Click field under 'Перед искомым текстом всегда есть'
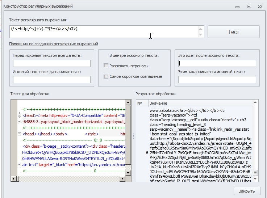 pos(52,63)
